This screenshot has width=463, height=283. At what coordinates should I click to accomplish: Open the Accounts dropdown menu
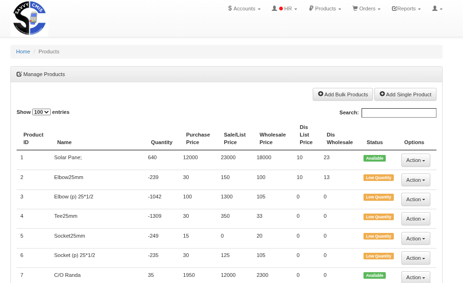(x=245, y=9)
